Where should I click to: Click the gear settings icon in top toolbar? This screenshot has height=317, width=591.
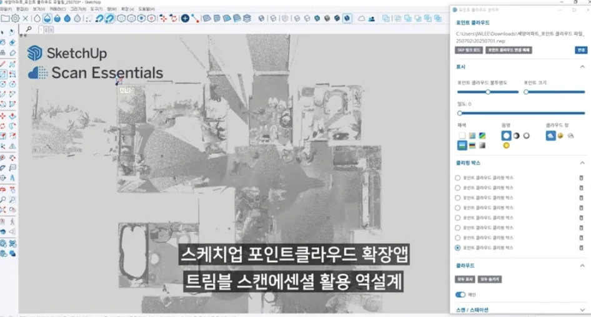[x=16, y=18]
